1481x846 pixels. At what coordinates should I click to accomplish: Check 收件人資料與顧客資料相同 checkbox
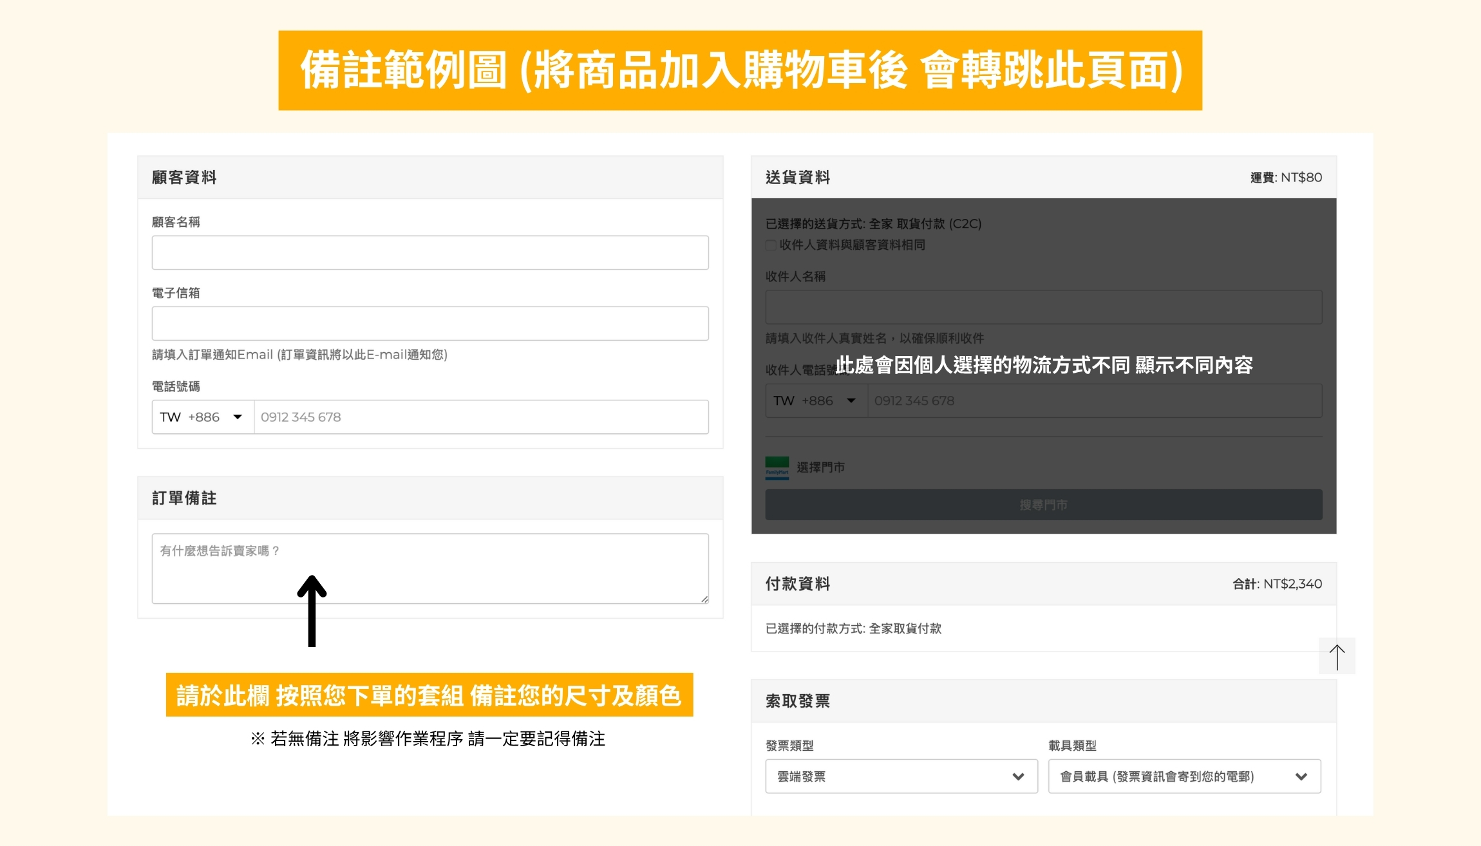(771, 245)
